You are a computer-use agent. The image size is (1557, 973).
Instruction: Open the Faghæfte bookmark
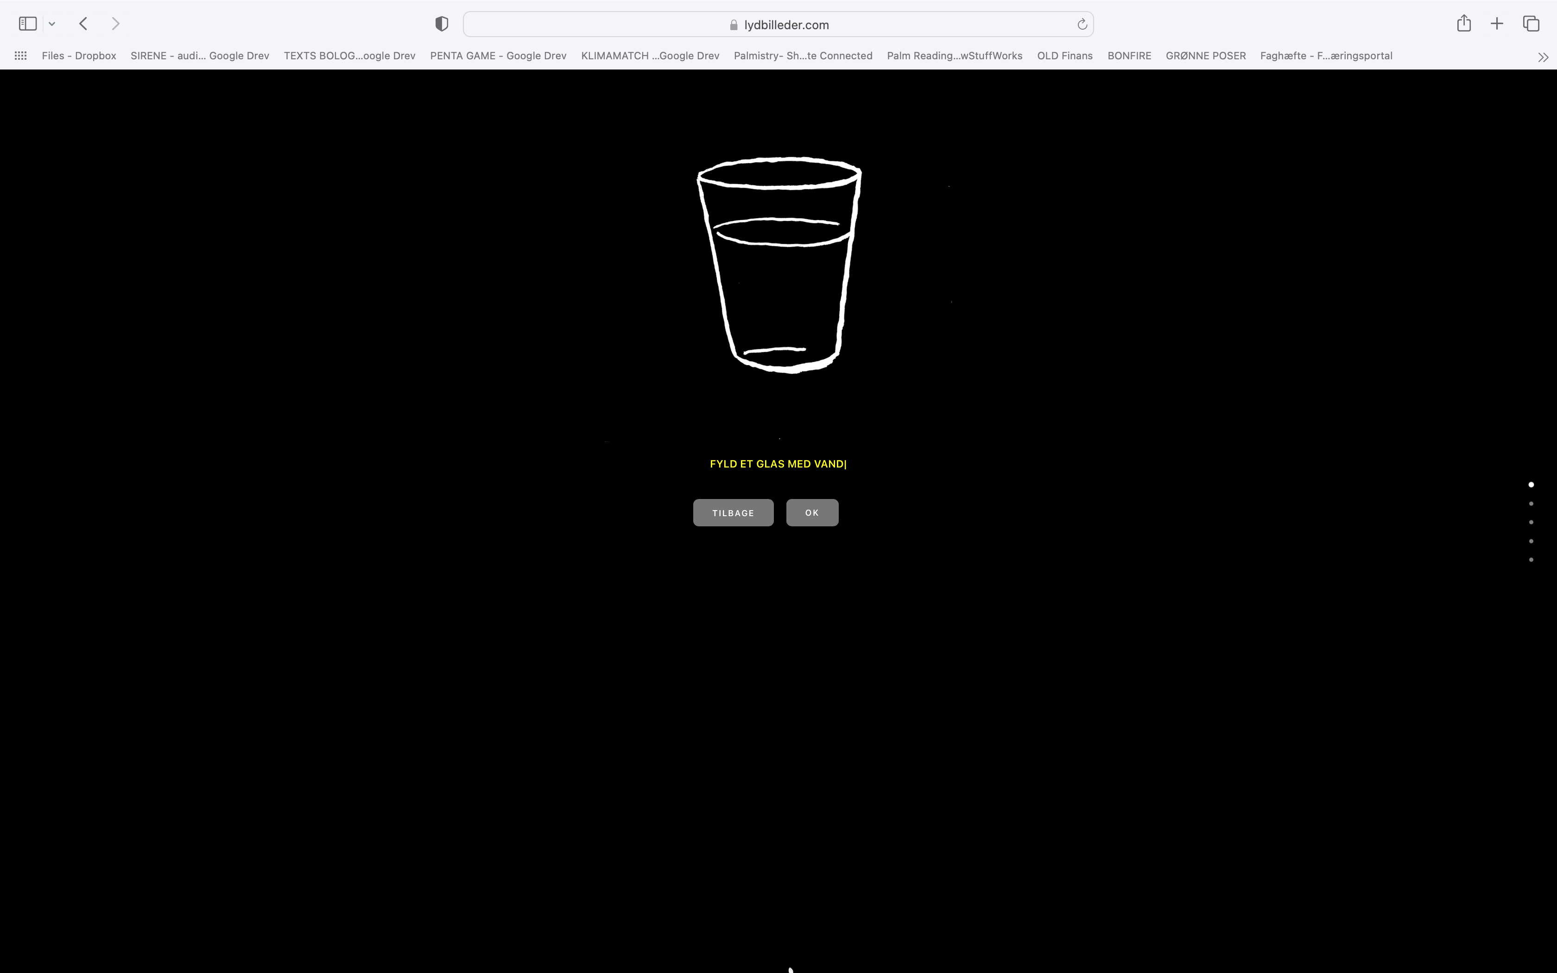click(x=1326, y=56)
